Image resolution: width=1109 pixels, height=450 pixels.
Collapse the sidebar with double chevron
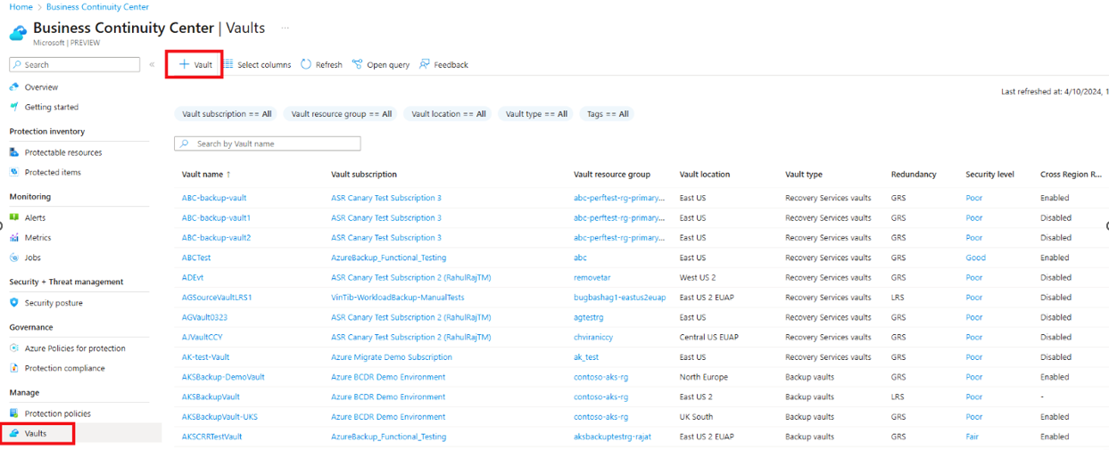tap(152, 64)
